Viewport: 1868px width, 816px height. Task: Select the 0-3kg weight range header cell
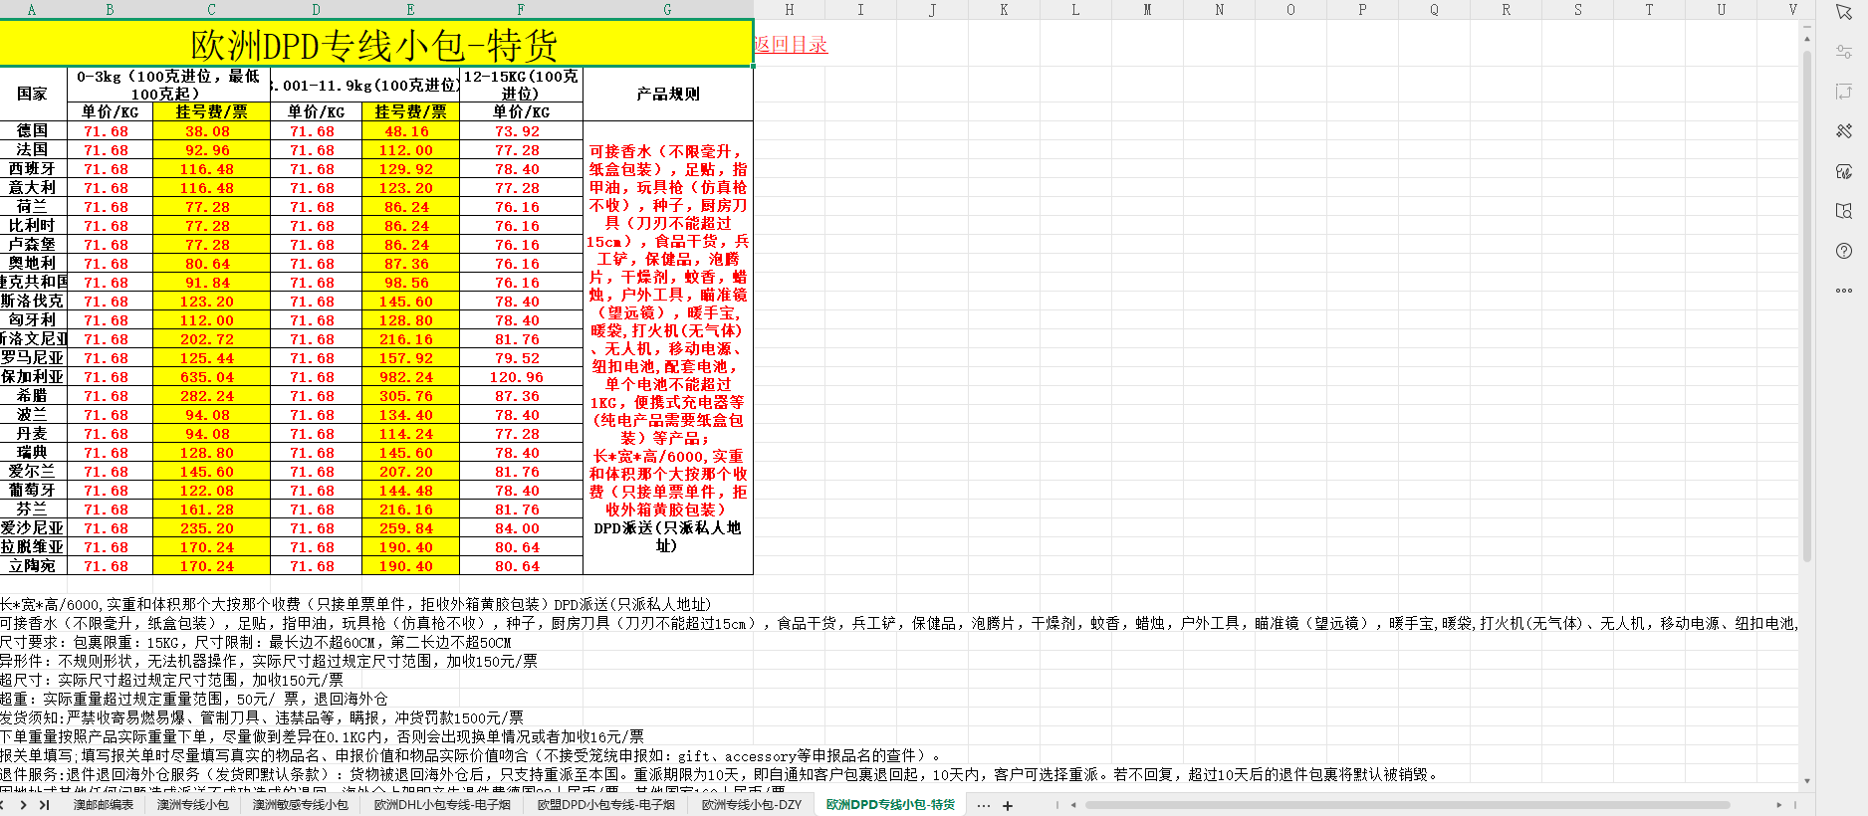click(x=168, y=85)
